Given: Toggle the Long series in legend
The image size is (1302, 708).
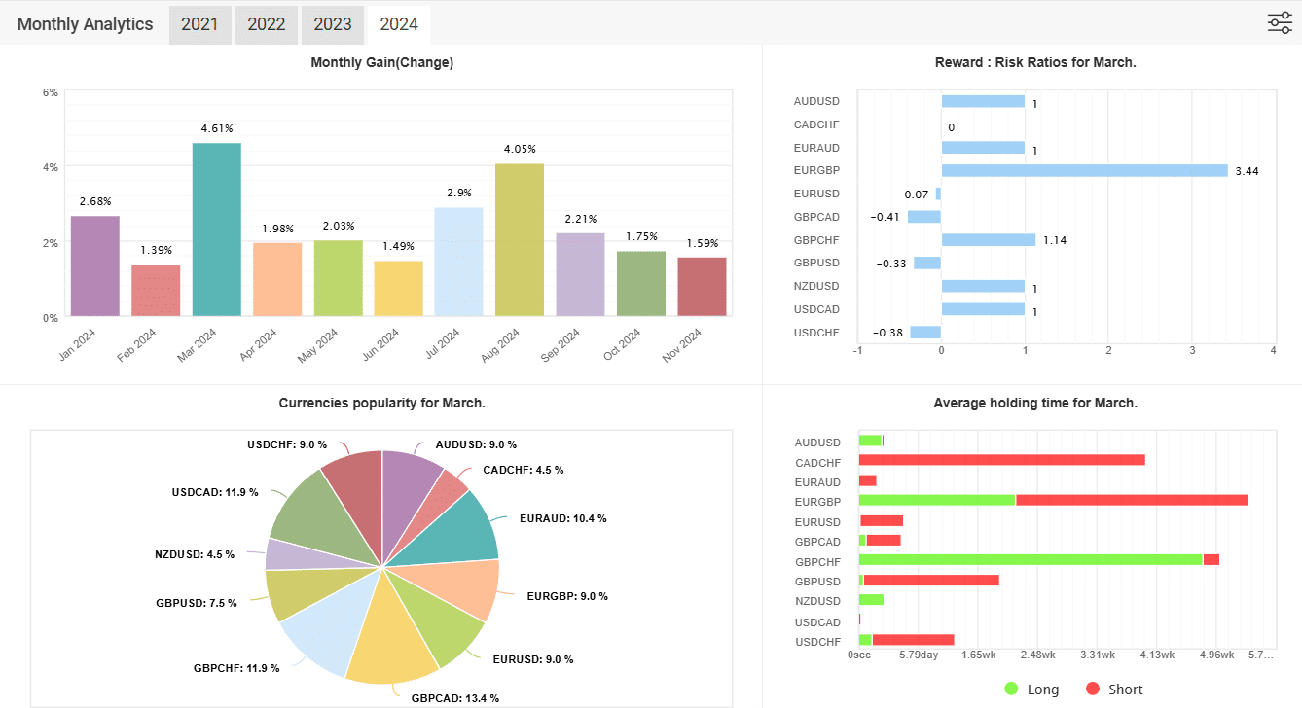Looking at the screenshot, I should 1031,689.
